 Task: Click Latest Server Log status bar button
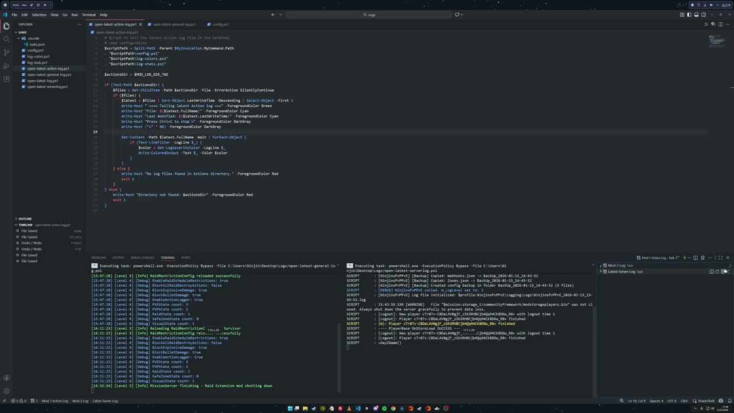(x=105, y=401)
